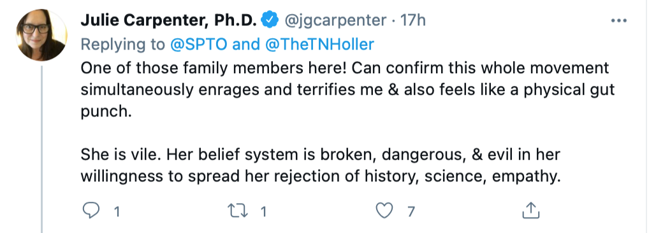The height and width of the screenshot is (233, 649).
Task: Click the 'She is vile' paragraph text
Action: 321,166
